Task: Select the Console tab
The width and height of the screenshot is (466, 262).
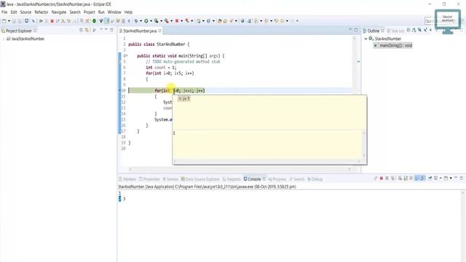Action: 254,179
